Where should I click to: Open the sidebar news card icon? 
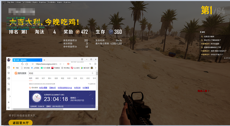click(x=9, y=67)
